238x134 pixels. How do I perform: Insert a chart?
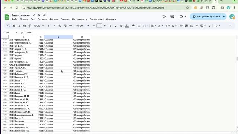point(192,26)
